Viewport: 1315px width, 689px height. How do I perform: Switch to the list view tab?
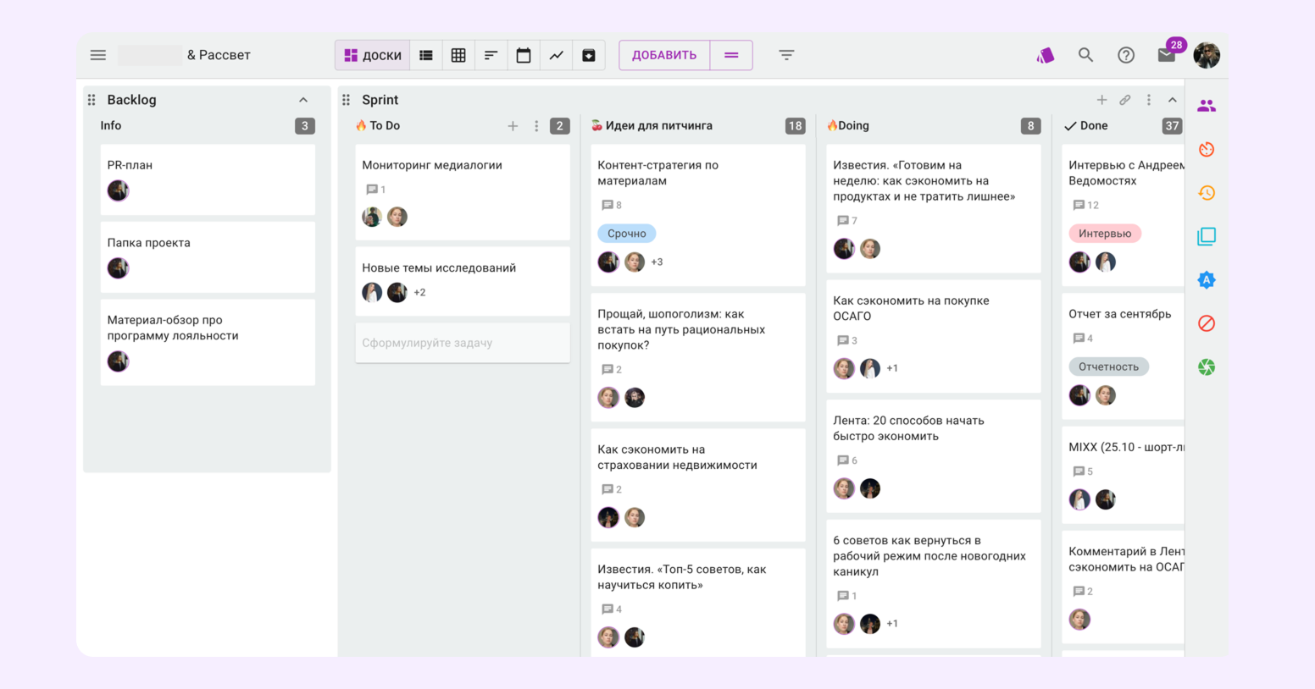click(426, 55)
